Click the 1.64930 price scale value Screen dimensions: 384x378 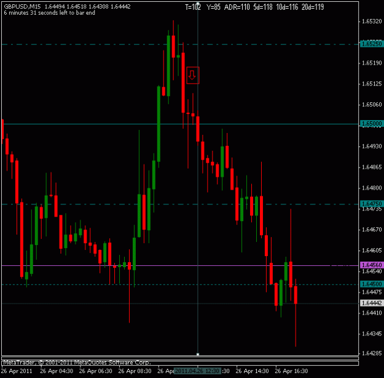[x=372, y=147]
